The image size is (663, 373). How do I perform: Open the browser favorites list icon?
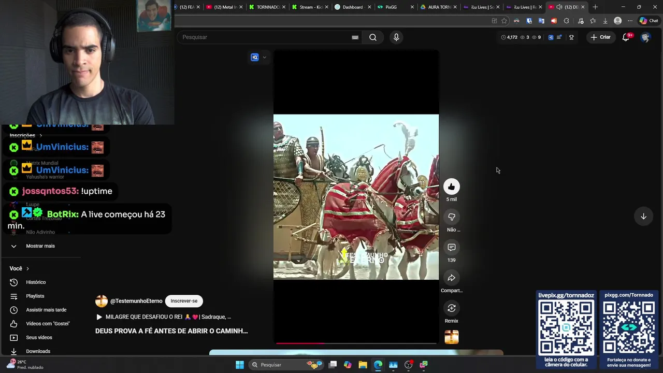593,21
